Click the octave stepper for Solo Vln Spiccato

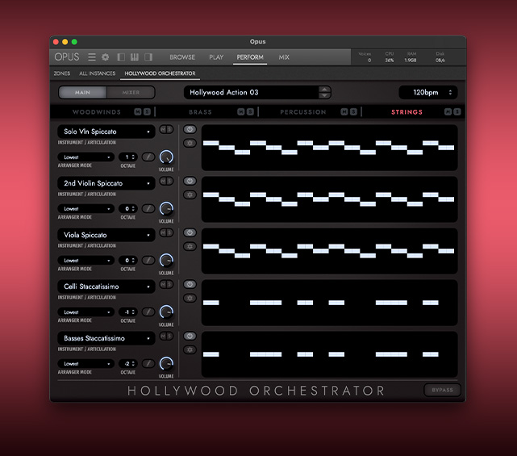[133, 157]
